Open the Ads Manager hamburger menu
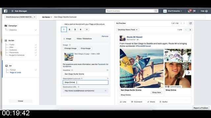Image resolution: width=211 pixels, height=118 pixels. (12, 11)
